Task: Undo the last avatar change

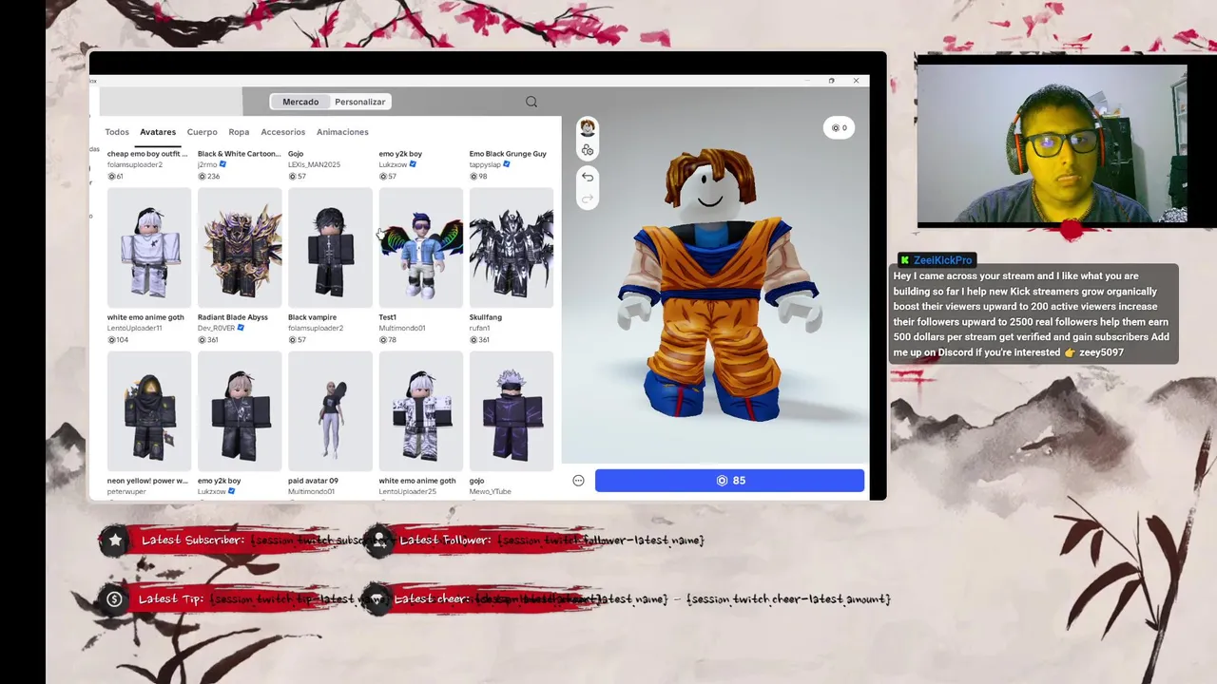Action: [x=588, y=177]
